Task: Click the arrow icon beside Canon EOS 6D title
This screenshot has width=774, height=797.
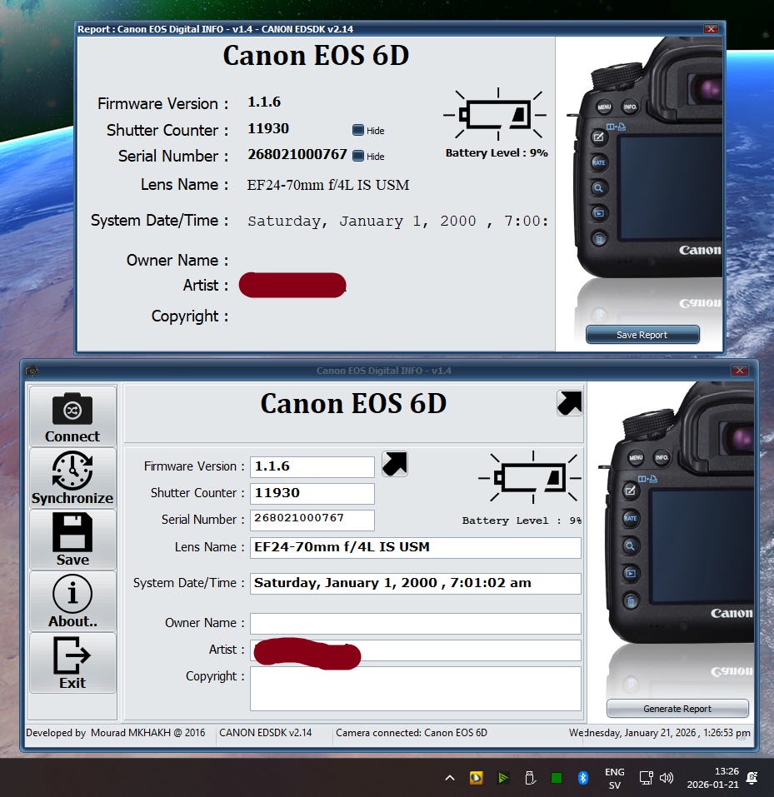Action: [569, 403]
